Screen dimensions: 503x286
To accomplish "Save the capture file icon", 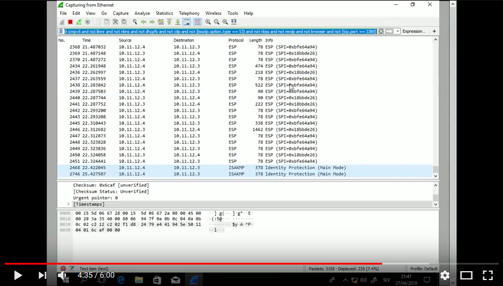I will pos(107,22).
